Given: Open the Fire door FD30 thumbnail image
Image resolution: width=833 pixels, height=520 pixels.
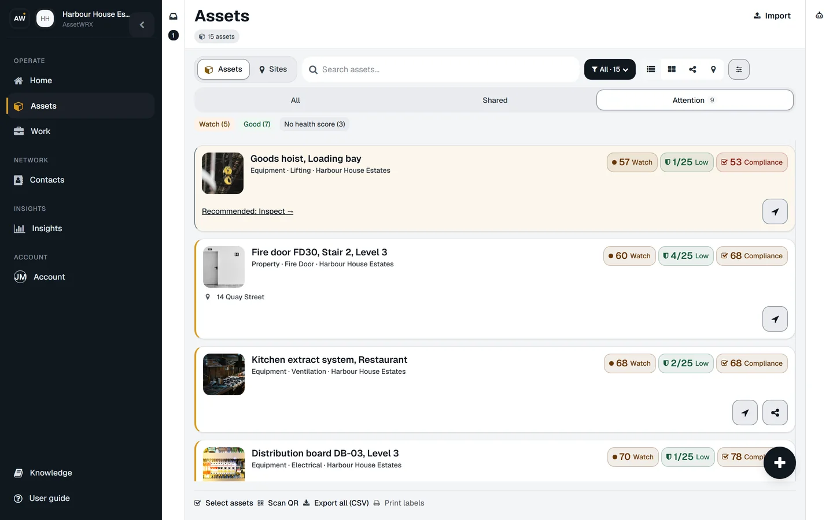Looking at the screenshot, I should [x=224, y=267].
